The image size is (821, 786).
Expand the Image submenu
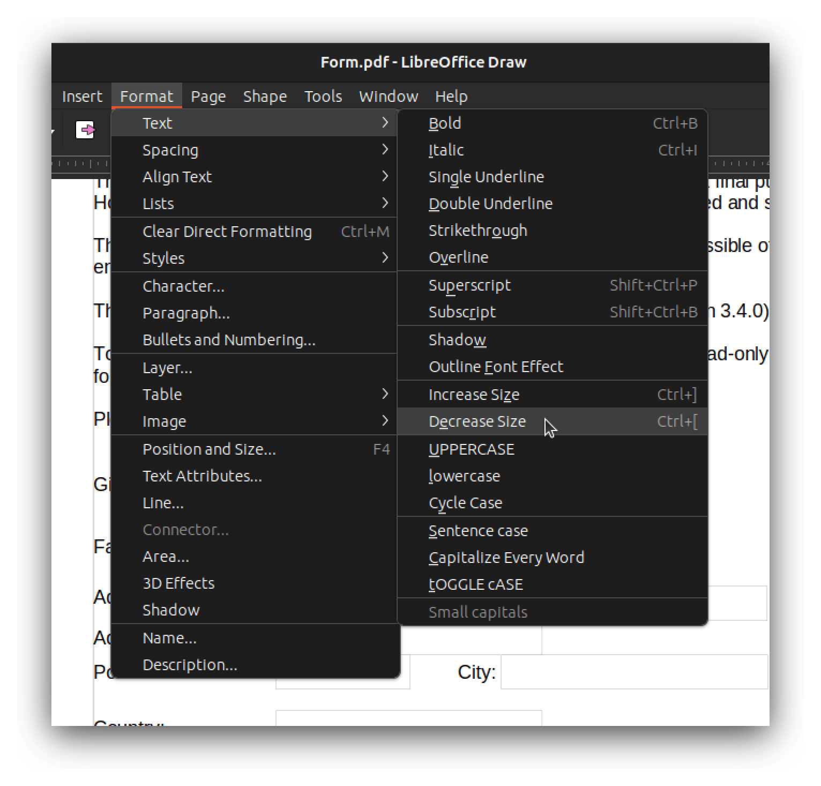click(x=254, y=421)
